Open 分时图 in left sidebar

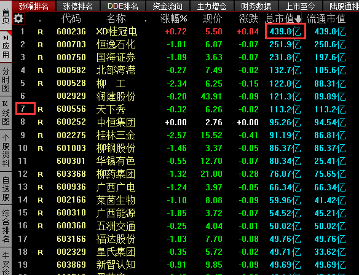(x=6, y=80)
